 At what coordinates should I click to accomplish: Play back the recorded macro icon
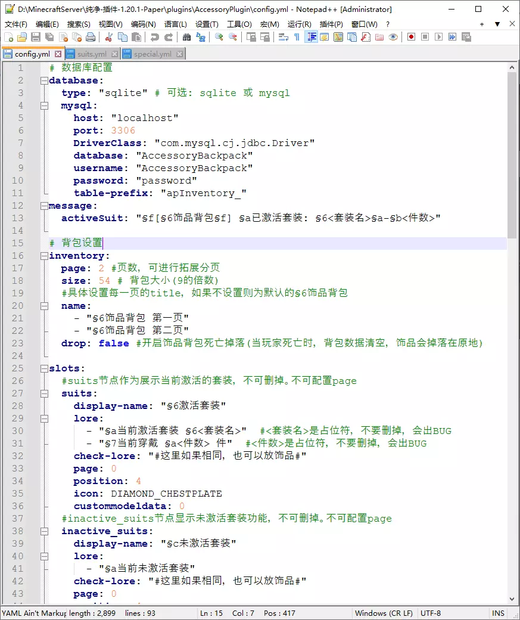pos(438,37)
